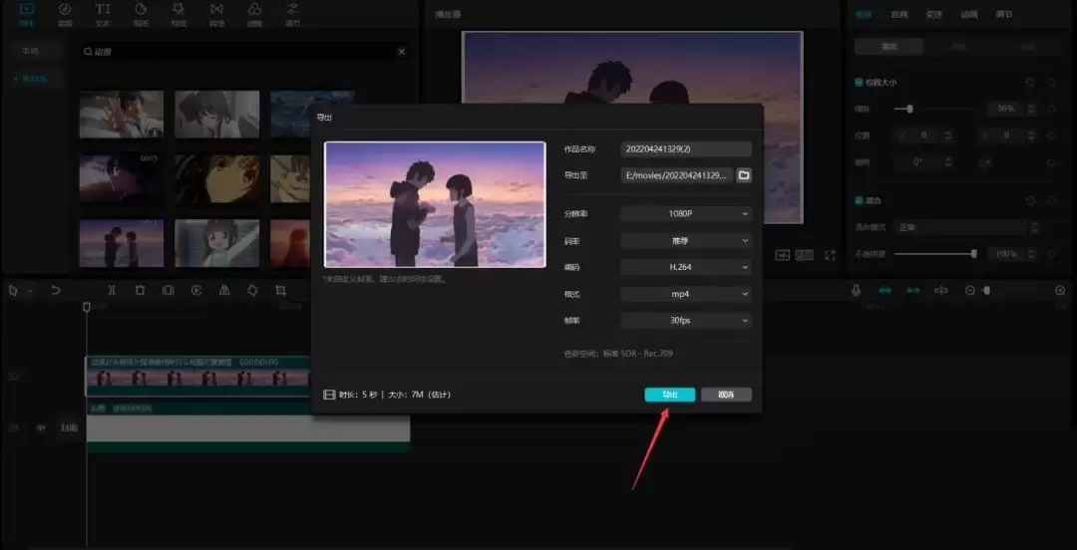The height and width of the screenshot is (550, 1077).
Task: Click the export path field E:/movies/...
Action: click(676, 175)
